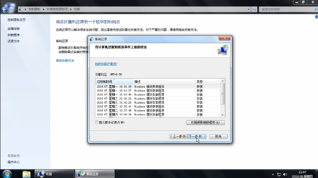The width and height of the screenshot is (318, 178).
Task: Open the Windows Start orb
Action: pyautogui.click(x=7, y=174)
